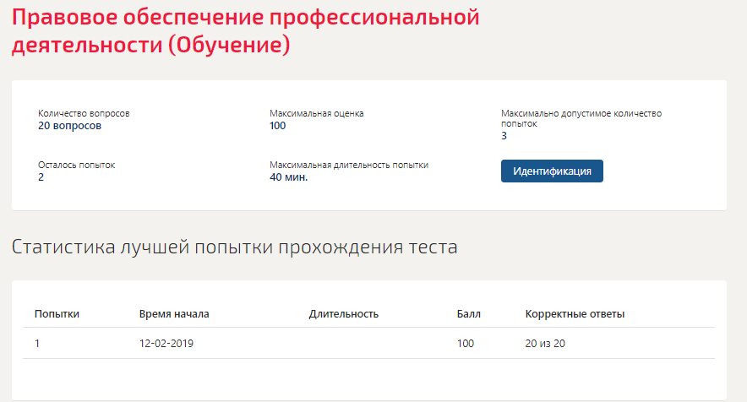The height and width of the screenshot is (402, 747).
Task: Click the Балл column header
Action: click(x=469, y=314)
